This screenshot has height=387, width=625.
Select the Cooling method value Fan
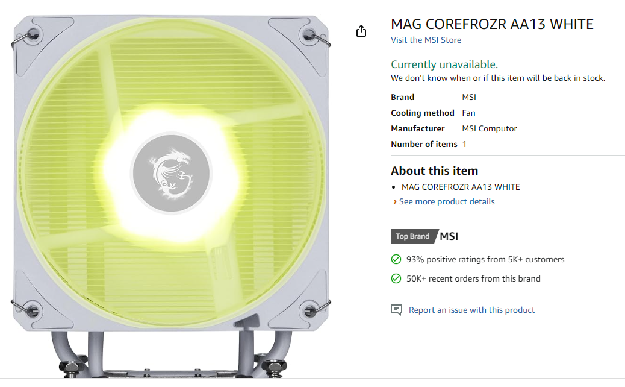coord(468,113)
